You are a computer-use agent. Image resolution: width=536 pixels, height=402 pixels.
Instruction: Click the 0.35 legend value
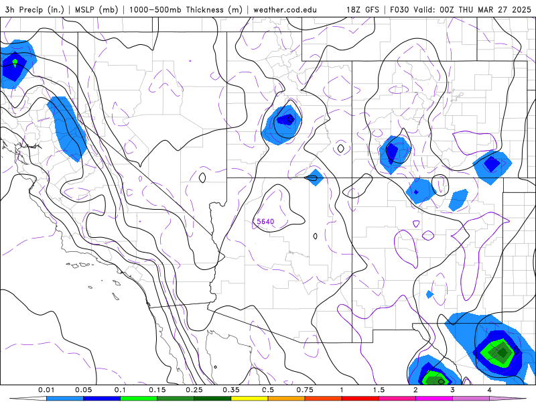[231, 390]
